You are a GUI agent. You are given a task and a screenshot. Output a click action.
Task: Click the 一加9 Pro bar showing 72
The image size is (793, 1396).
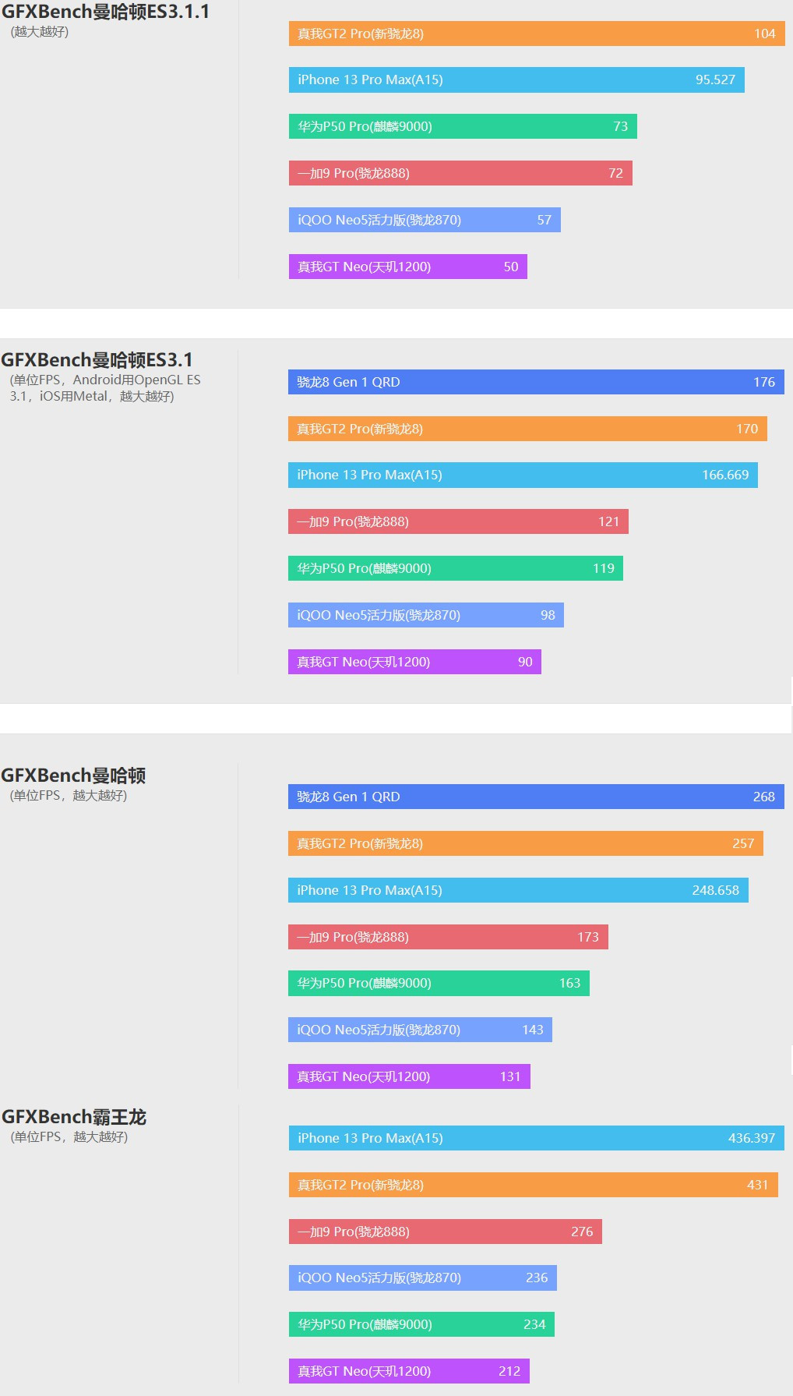(460, 173)
